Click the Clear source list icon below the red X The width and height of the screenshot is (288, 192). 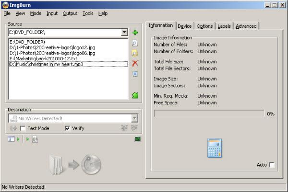[135, 74]
